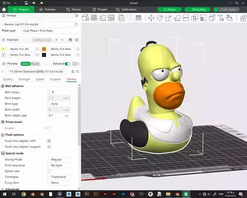Enable the Spiral vase checkbox
The image size is (247, 198).
[x=49, y=171]
